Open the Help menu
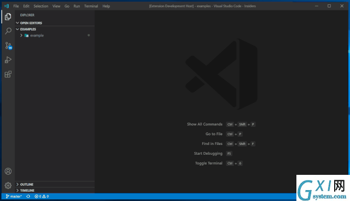This screenshot has width=350, height=201. click(106, 6)
